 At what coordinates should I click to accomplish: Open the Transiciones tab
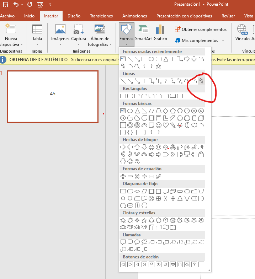point(101,16)
